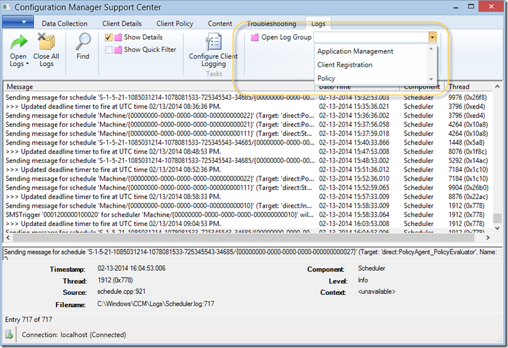Click the Open Logs green arrow icon
Screen dimensions: 508x348
pos(18,42)
